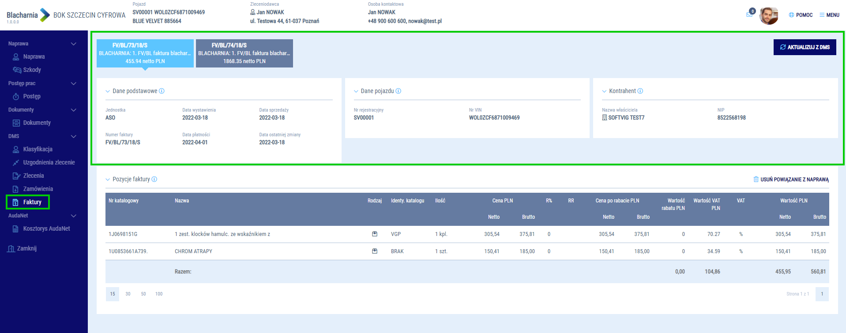Screen dimensions: 846x333
Task: Collapse the DMS sidebar group
Action: 74,136
